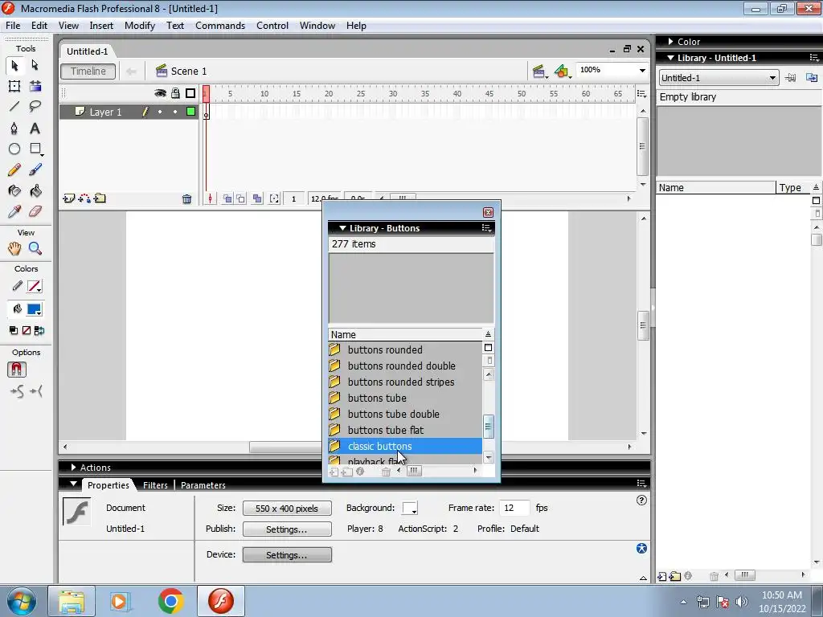Toggle Layer 1 outline green square
The height and width of the screenshot is (617, 823).
pyautogui.click(x=191, y=111)
